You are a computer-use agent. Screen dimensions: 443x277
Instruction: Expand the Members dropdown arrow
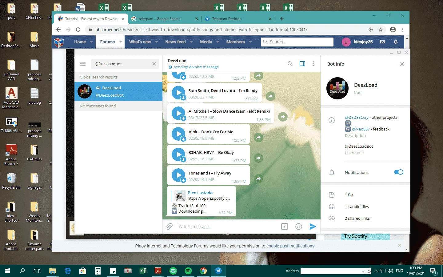[x=250, y=42]
